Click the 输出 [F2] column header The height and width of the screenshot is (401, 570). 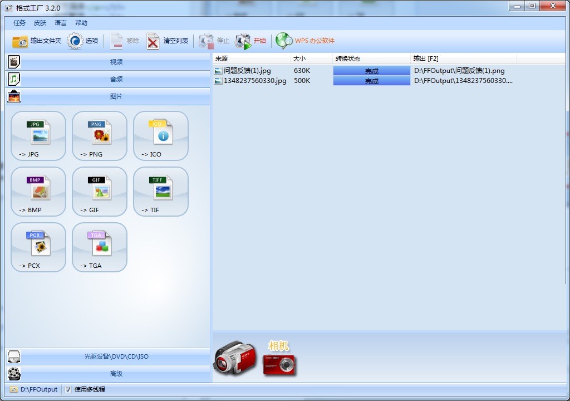[x=464, y=58]
